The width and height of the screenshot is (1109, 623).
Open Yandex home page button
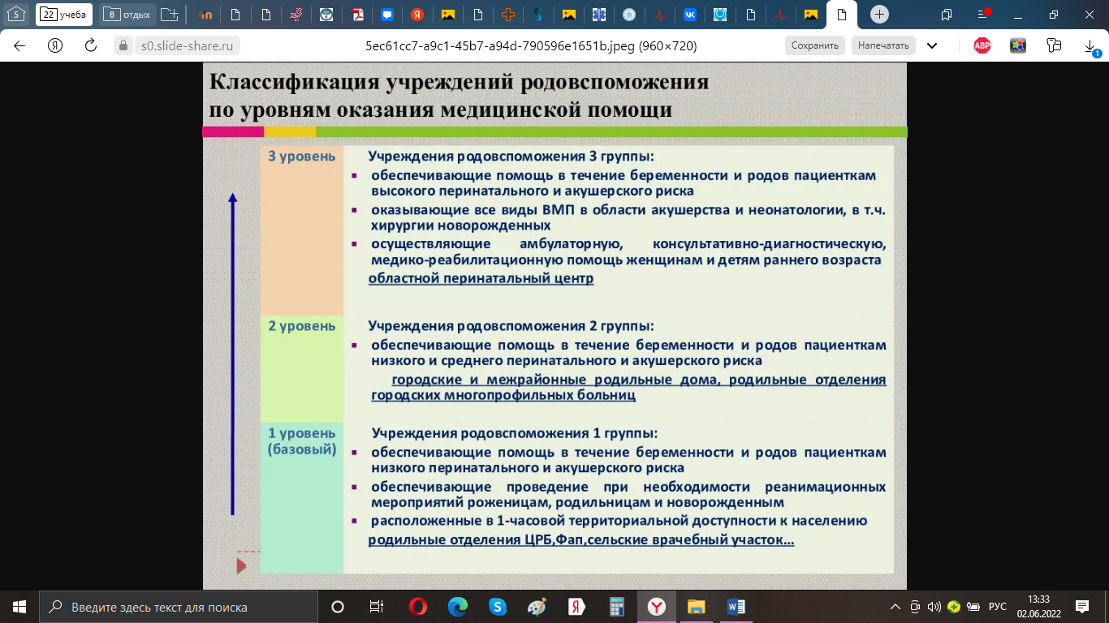coord(55,45)
